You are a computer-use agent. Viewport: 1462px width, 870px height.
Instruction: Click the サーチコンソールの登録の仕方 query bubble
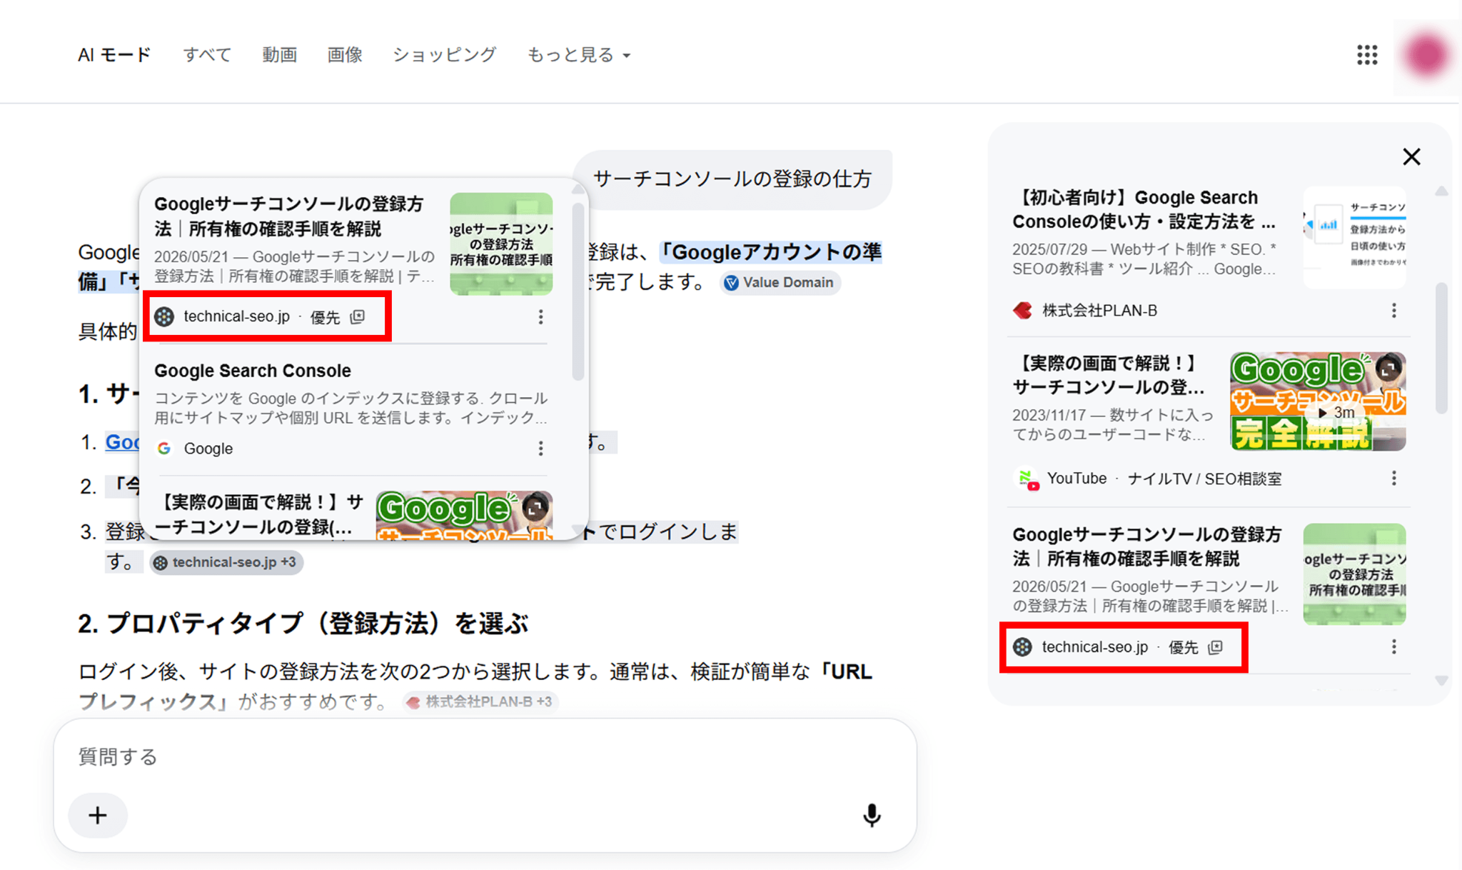point(732,179)
